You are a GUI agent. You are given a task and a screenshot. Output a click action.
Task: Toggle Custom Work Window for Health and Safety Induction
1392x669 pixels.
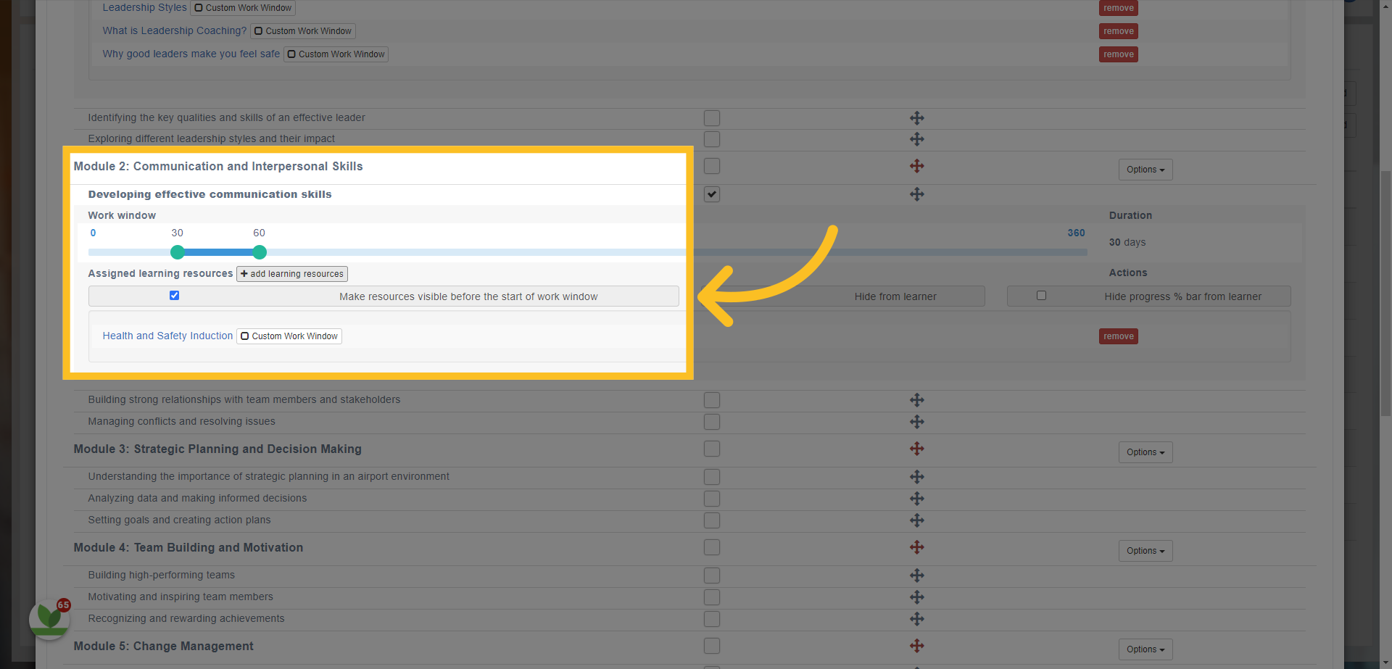tap(289, 336)
